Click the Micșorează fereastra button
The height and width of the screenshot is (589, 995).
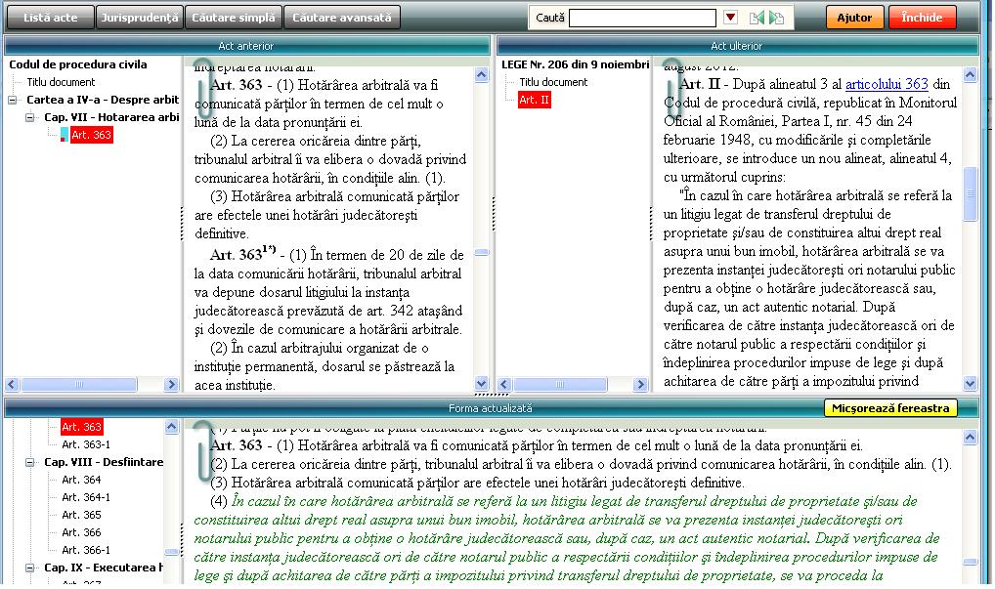(x=889, y=408)
